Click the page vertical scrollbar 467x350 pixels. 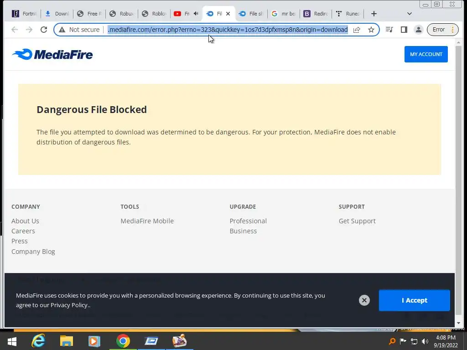(x=458, y=180)
